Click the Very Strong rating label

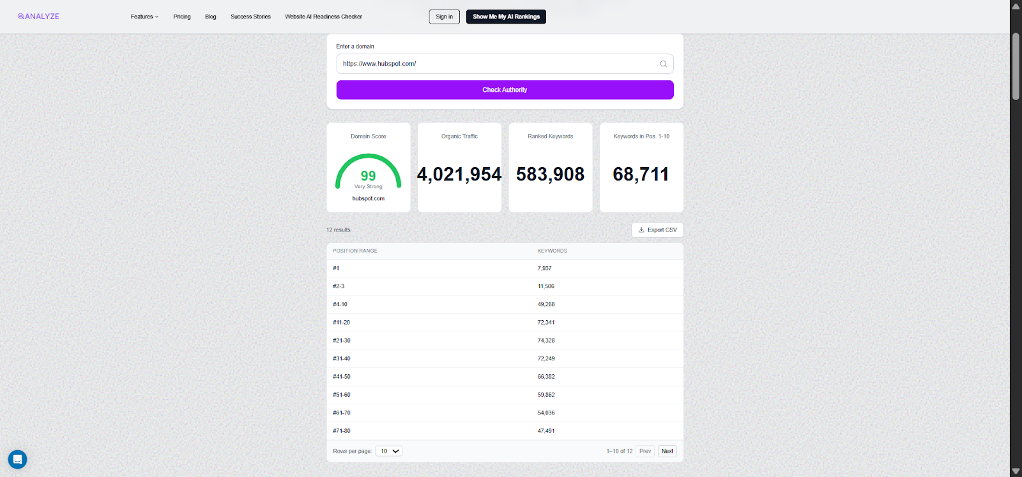point(369,187)
